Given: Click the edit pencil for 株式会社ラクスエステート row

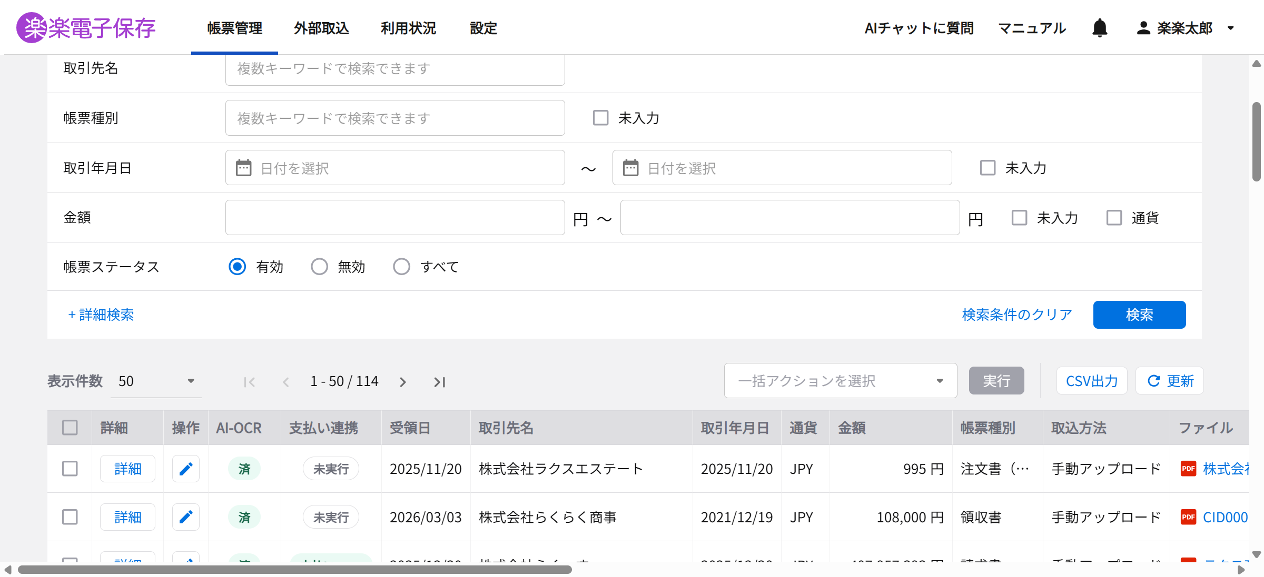Looking at the screenshot, I should tap(185, 469).
